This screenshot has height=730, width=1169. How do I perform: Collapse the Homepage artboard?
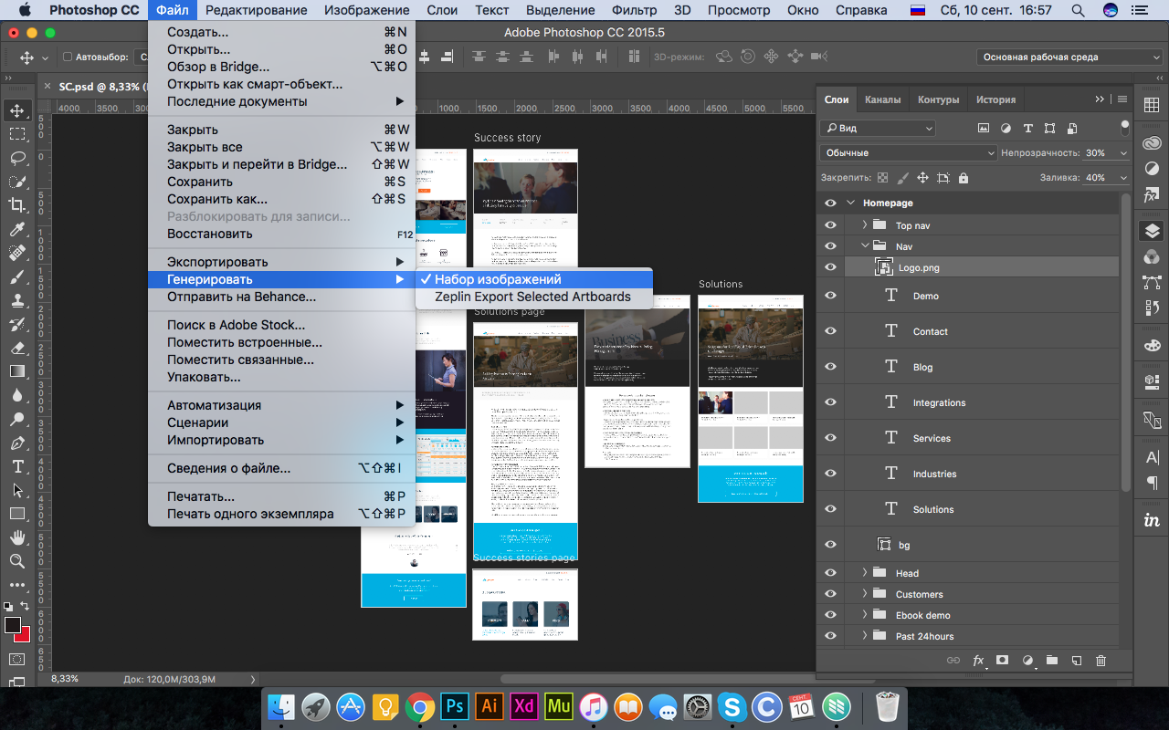tap(851, 203)
